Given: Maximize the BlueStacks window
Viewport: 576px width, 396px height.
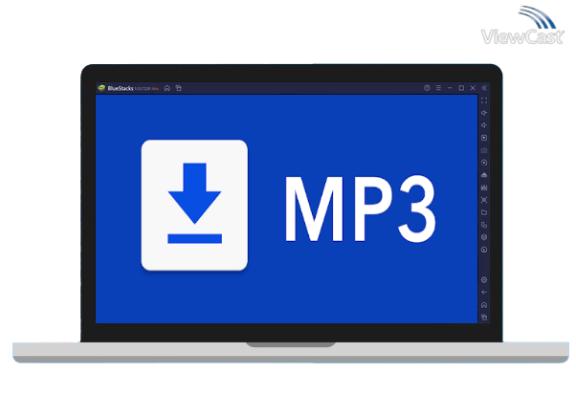Looking at the screenshot, I should [x=461, y=88].
